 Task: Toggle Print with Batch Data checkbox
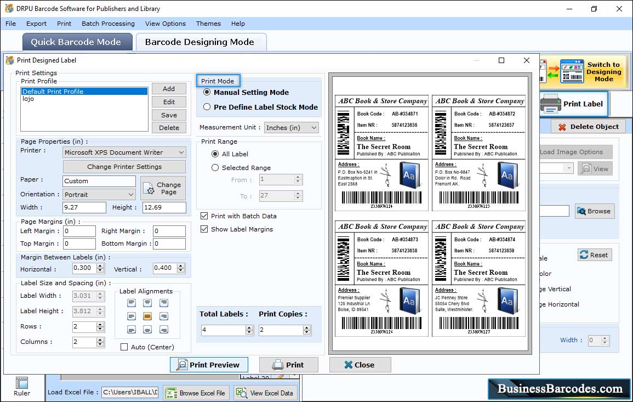pos(204,216)
